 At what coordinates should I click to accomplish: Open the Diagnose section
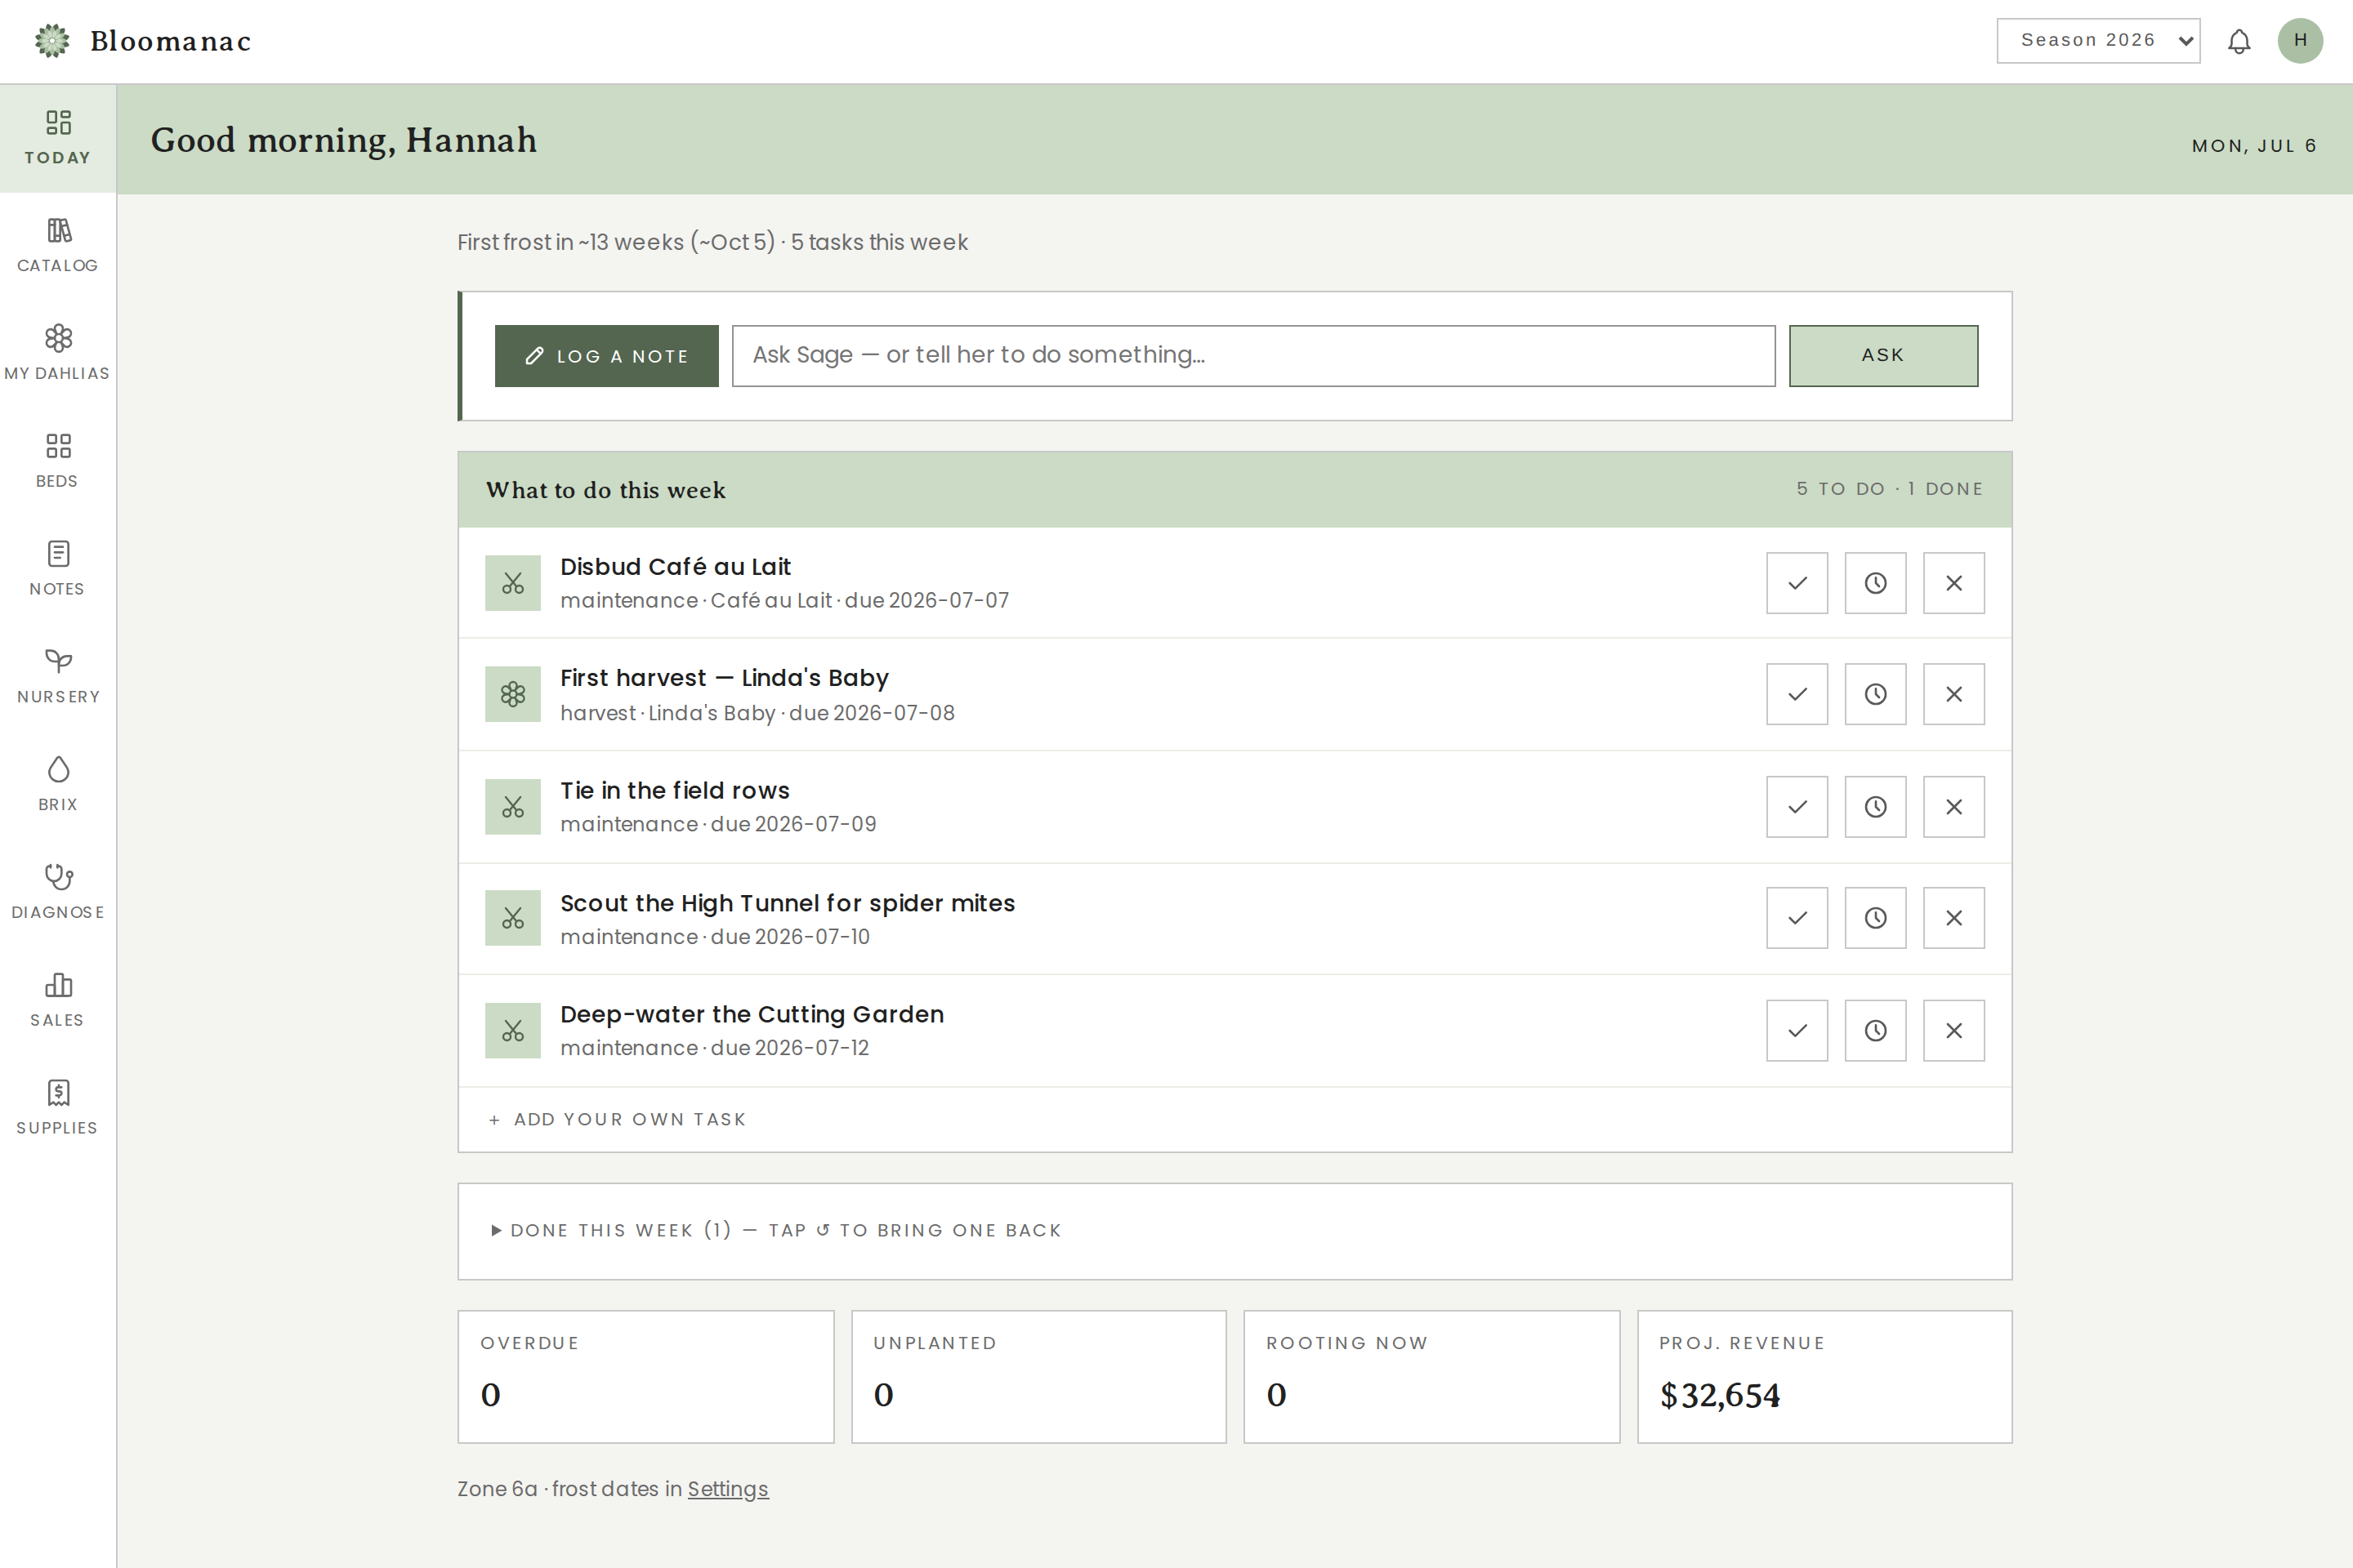(x=58, y=893)
